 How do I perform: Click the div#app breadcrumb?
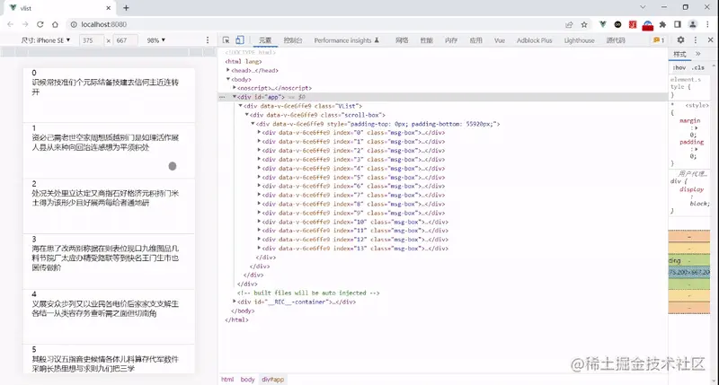273,380
